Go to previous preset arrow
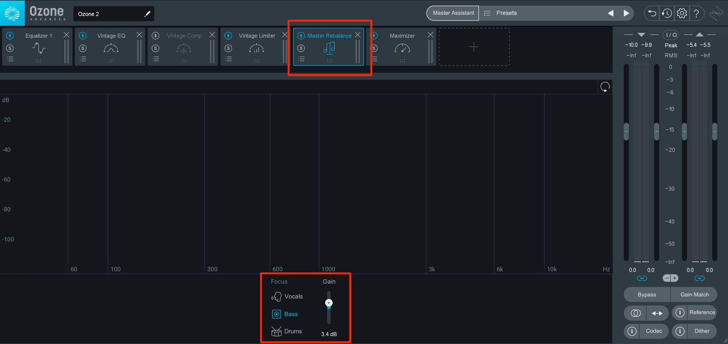 [x=611, y=13]
